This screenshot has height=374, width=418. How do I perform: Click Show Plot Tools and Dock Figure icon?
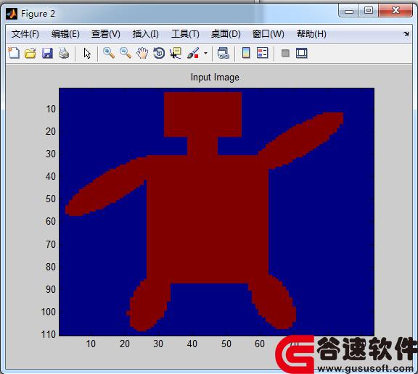point(302,53)
